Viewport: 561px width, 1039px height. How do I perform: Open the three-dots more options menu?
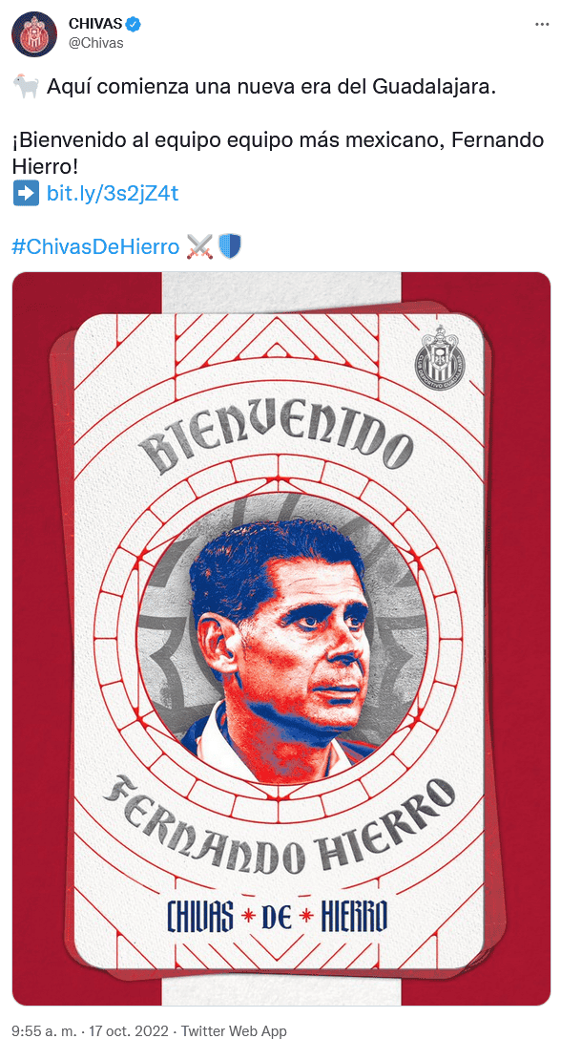(541, 23)
